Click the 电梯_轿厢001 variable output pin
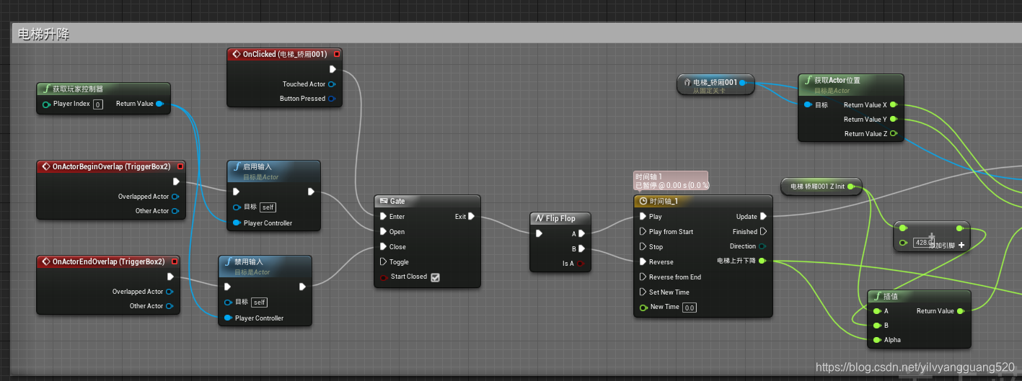Screen dimensions: 1022x381 tap(743, 83)
